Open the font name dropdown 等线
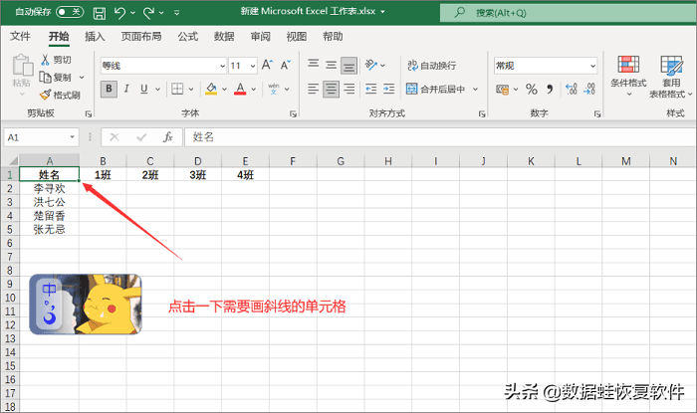The width and height of the screenshot is (697, 413). pyautogui.click(x=222, y=66)
